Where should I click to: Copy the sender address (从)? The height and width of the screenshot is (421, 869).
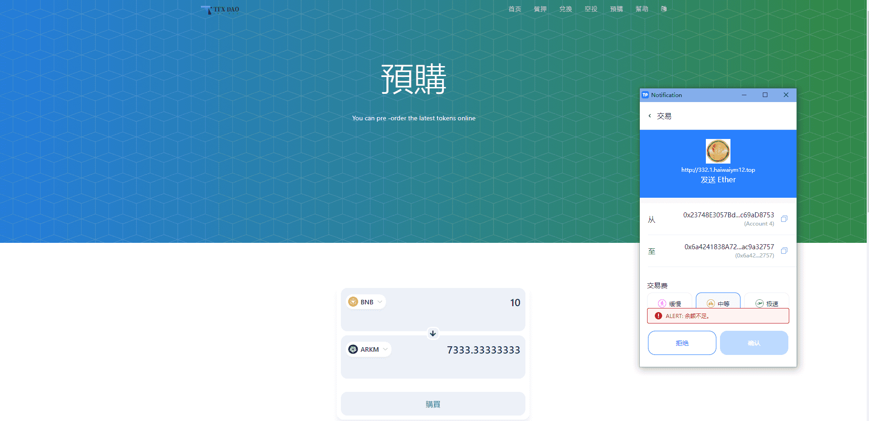[x=784, y=219]
